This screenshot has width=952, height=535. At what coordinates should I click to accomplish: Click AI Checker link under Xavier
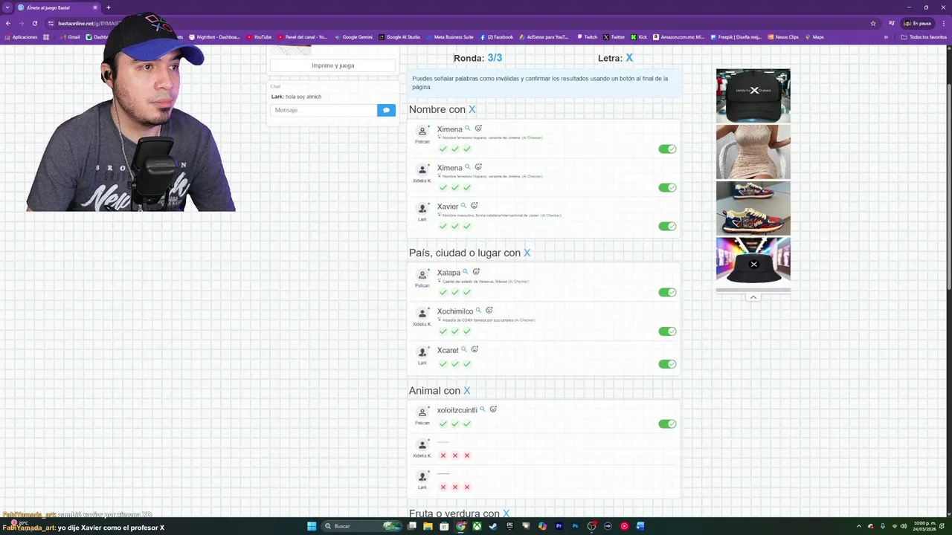551,215
